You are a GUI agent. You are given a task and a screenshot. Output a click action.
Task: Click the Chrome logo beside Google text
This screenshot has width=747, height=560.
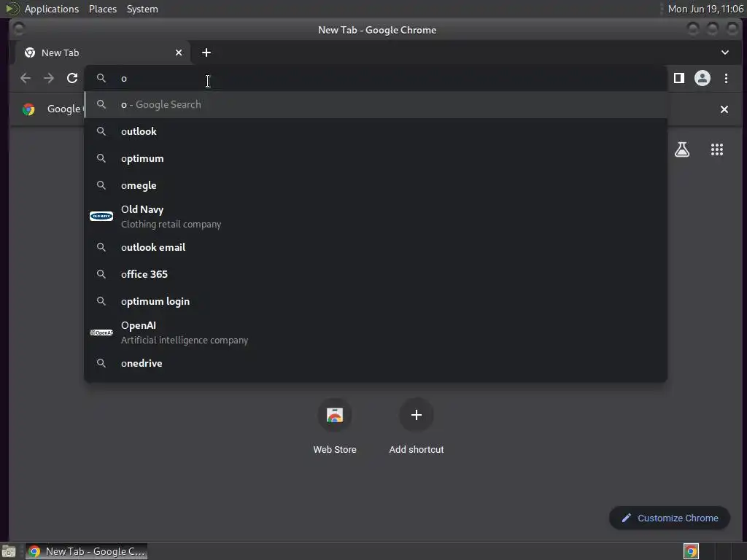28,109
